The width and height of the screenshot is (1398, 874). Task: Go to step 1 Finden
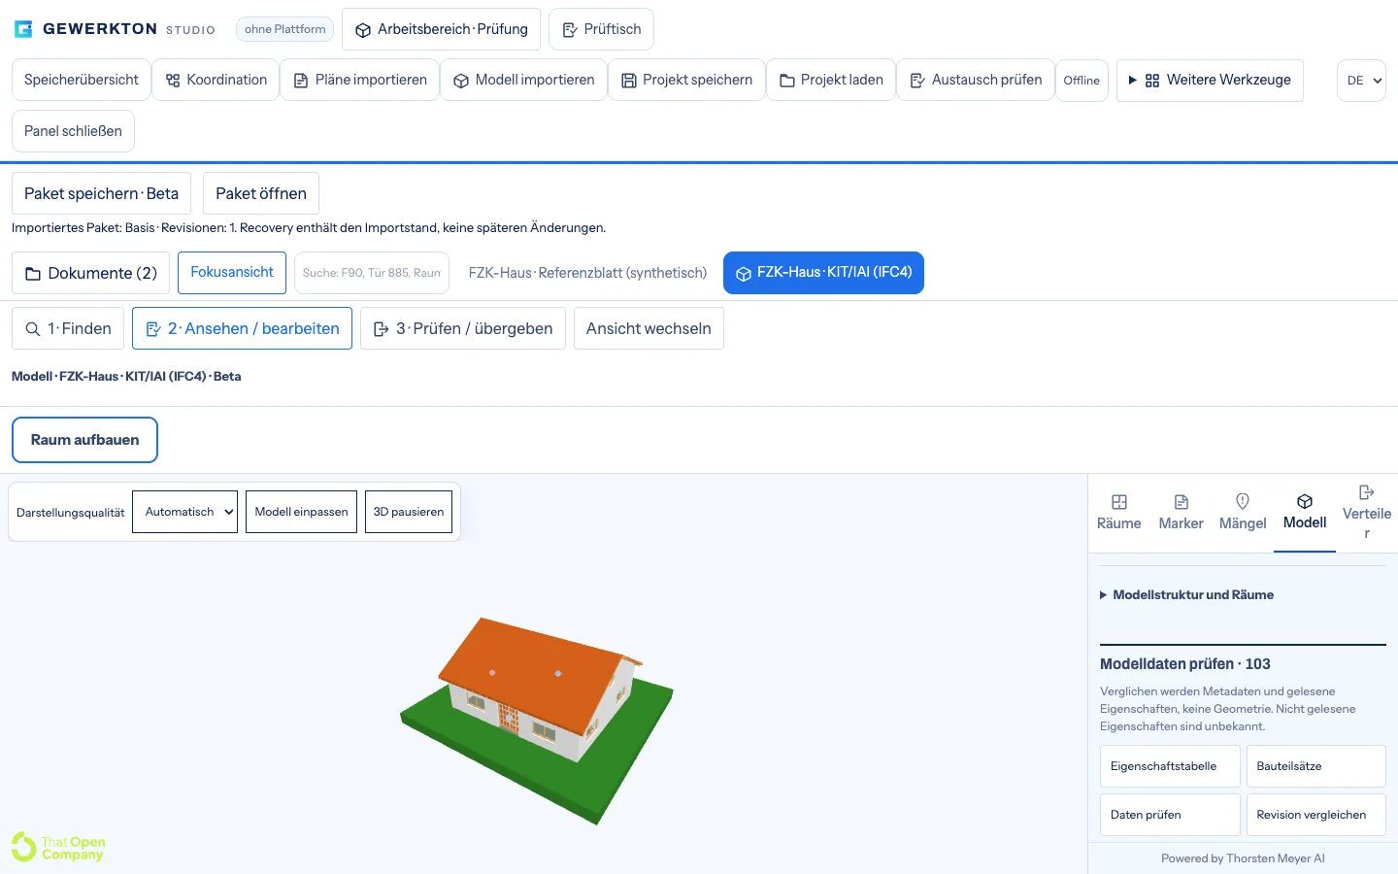coord(68,328)
